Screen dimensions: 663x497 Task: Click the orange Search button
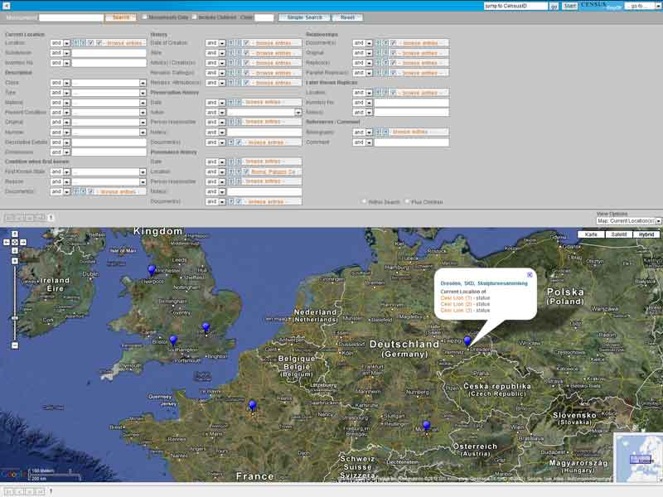pyautogui.click(x=120, y=17)
